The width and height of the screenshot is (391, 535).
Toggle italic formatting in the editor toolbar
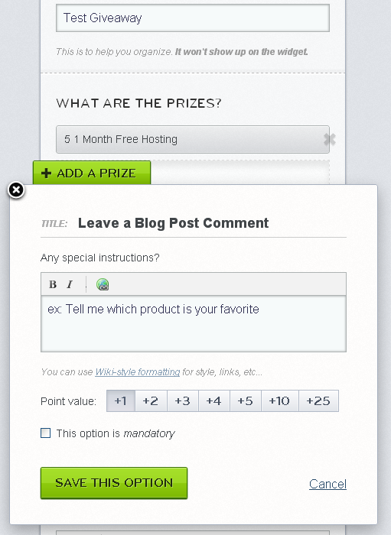pos(70,284)
